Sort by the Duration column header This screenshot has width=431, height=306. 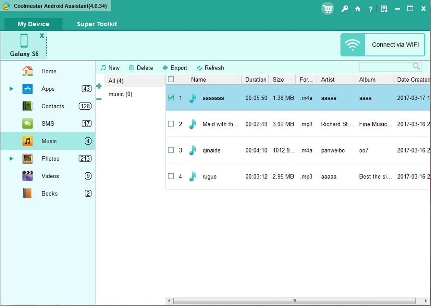coord(255,80)
